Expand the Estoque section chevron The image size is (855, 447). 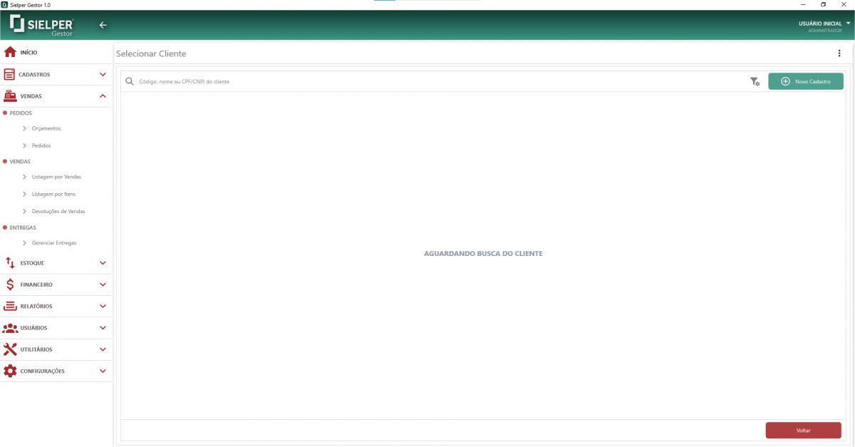tap(103, 263)
